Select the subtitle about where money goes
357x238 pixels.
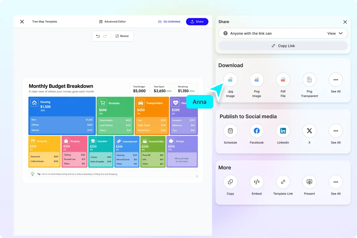tap(62, 91)
